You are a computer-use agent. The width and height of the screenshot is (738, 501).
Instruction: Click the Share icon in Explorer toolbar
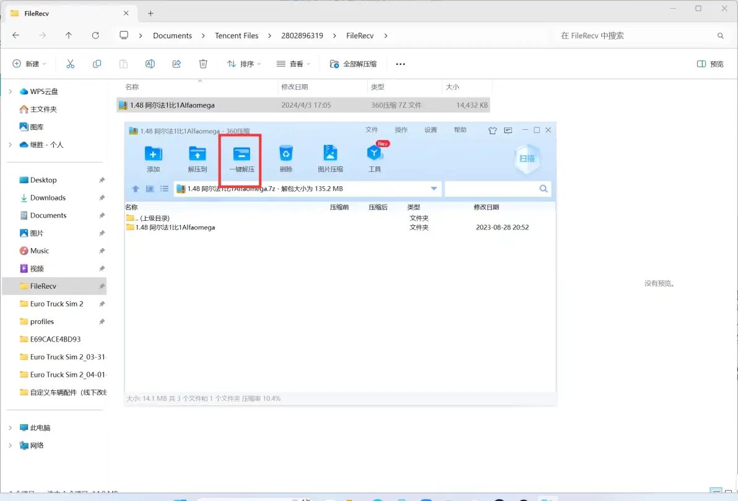[176, 64]
